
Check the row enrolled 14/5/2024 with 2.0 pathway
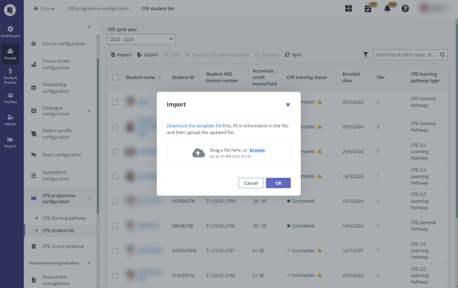pos(115,177)
